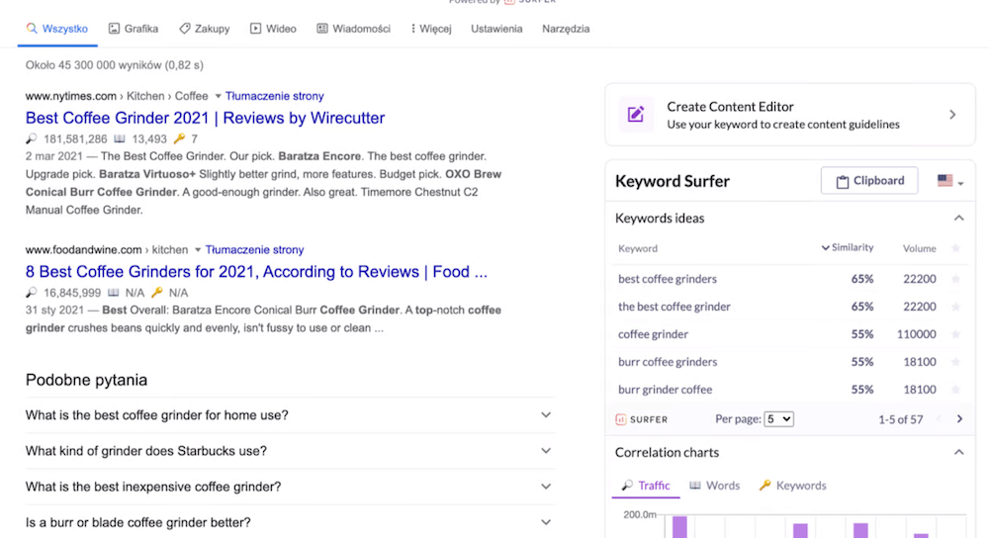Open Create Content Editor via right chevron
Viewport: 989px width, 538px height.
tap(952, 115)
